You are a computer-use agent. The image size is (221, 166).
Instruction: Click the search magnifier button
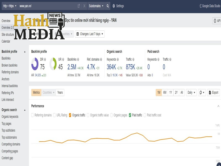pyautogui.click(x=108, y=6)
